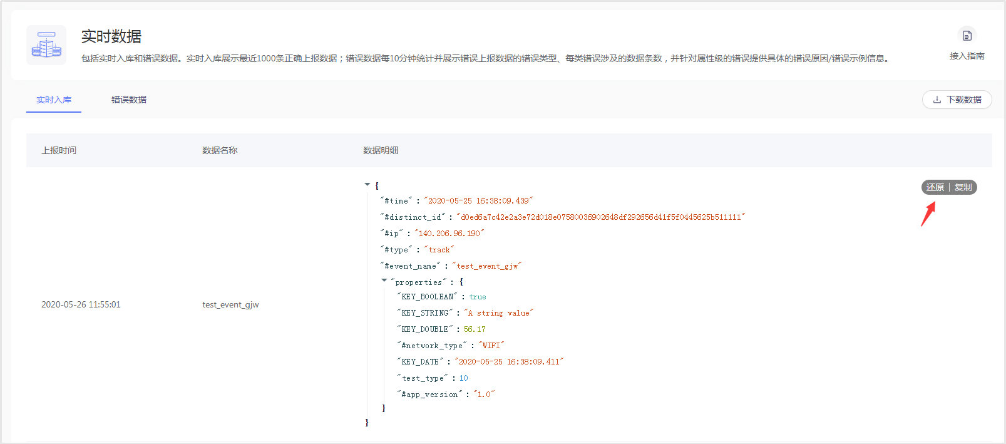
Task: Collapse the root JSON object triangle
Action: [x=367, y=185]
